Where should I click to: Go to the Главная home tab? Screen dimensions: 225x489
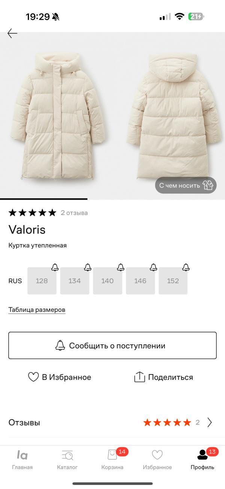pos(22,459)
